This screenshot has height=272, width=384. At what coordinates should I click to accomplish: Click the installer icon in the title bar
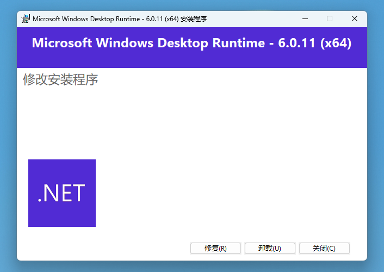pos(26,19)
